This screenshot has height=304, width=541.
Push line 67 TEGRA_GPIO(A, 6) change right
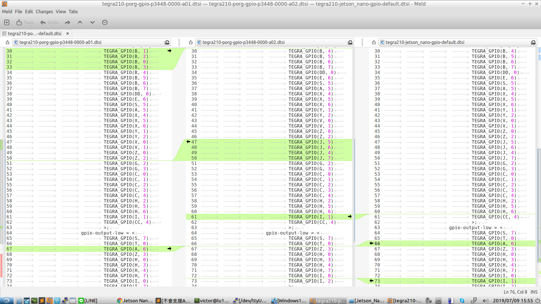(x=169, y=249)
